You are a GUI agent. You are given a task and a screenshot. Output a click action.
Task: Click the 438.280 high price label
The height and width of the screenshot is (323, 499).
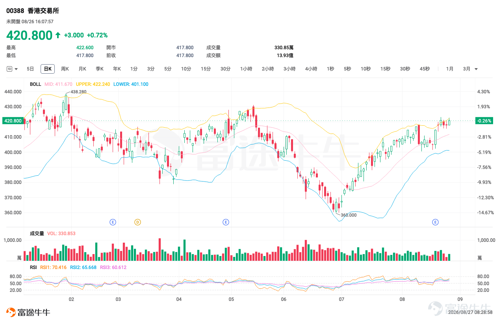[78, 92]
